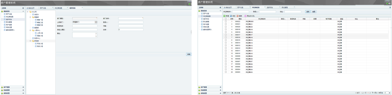Click 基础信息 folder icon in department window sidebar
Viewport: 392px width, 95px height.
point(2,11)
